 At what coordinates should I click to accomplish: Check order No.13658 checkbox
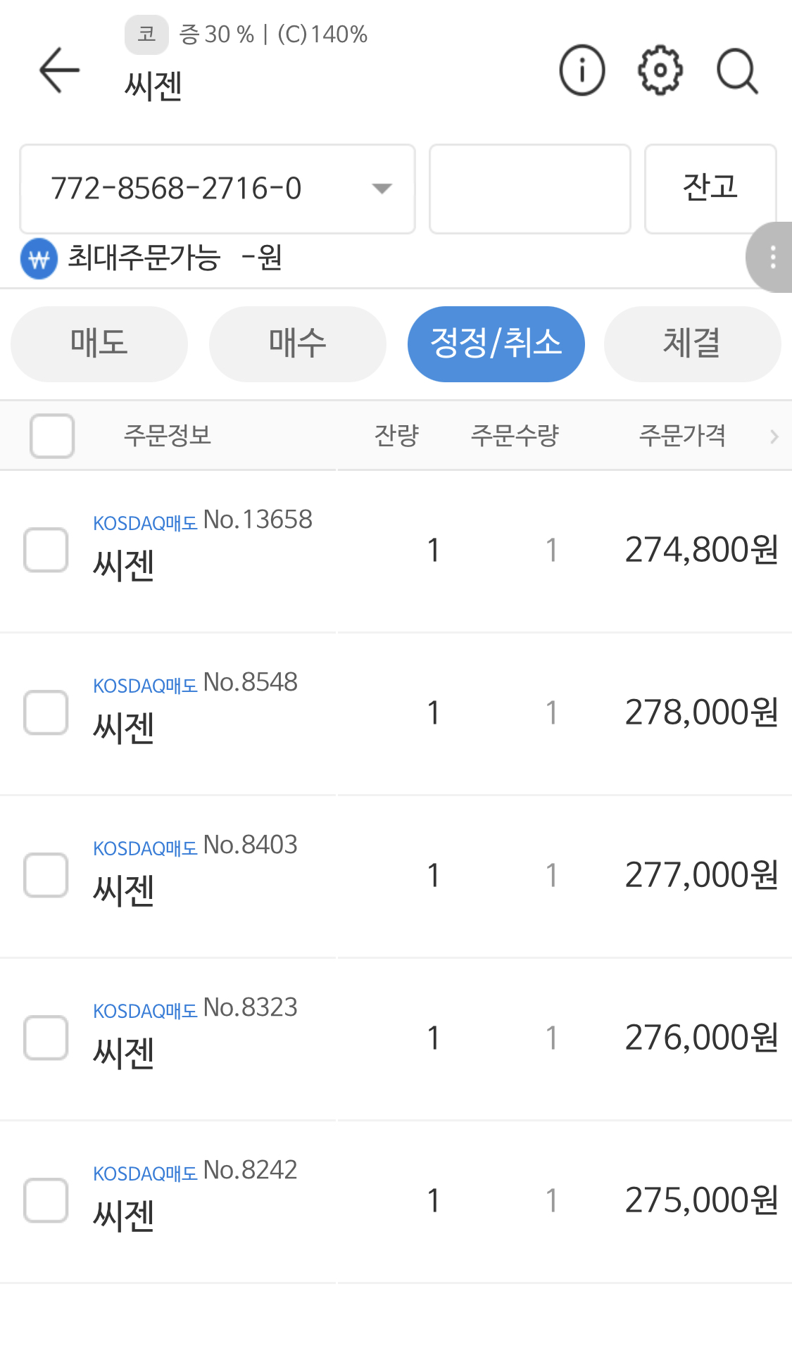pyautogui.click(x=46, y=550)
